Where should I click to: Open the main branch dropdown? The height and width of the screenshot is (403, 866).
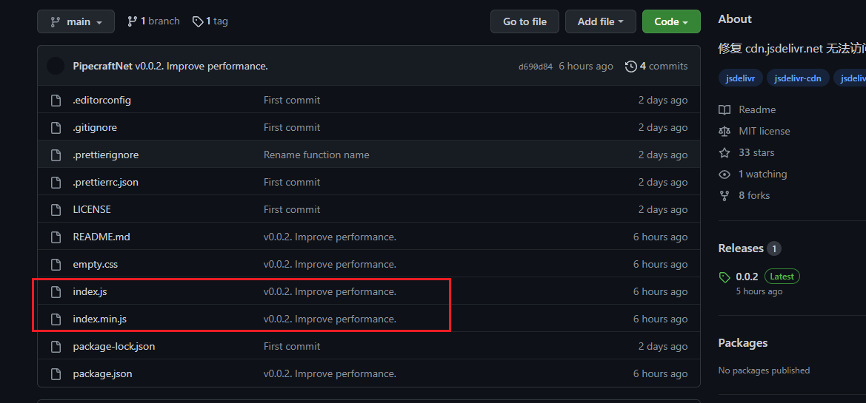(76, 21)
